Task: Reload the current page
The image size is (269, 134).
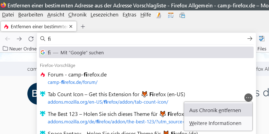Action: tap(31, 39)
